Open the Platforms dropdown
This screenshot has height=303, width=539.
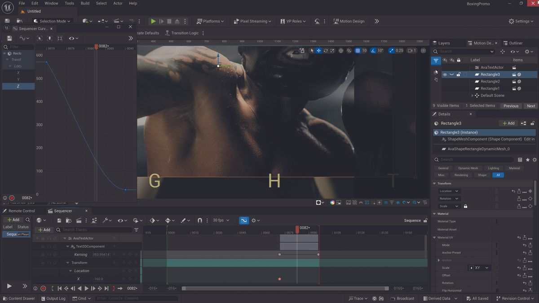pyautogui.click(x=211, y=21)
